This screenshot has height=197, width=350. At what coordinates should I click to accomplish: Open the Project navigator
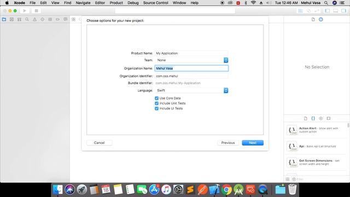click(x=4, y=20)
